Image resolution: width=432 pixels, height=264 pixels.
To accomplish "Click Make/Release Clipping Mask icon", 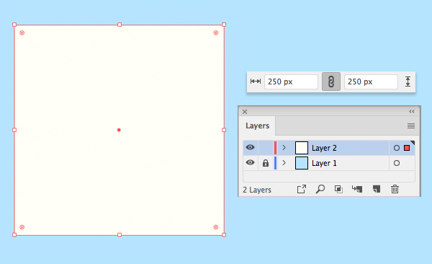I will [x=338, y=189].
